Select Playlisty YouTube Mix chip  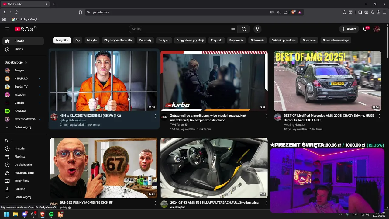pos(118,40)
